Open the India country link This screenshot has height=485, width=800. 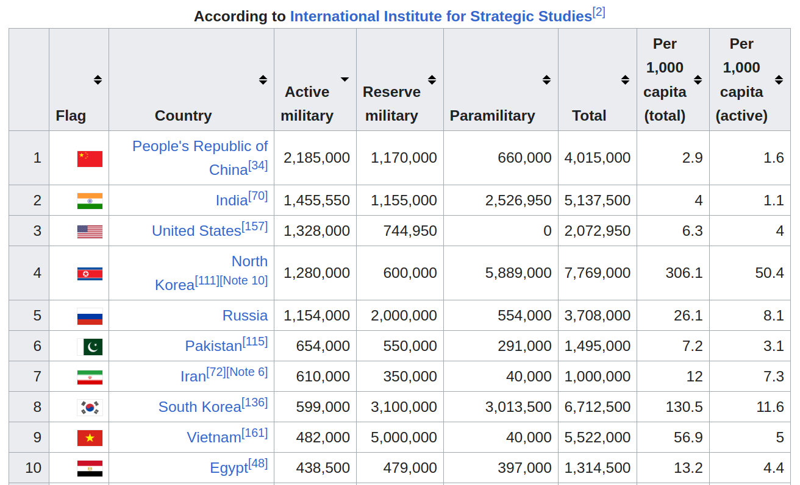point(232,200)
